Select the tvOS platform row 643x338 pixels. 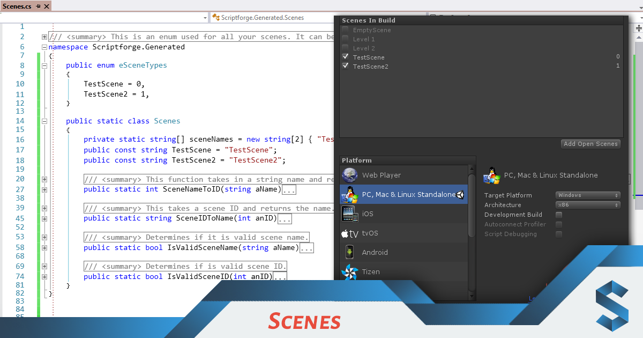403,233
